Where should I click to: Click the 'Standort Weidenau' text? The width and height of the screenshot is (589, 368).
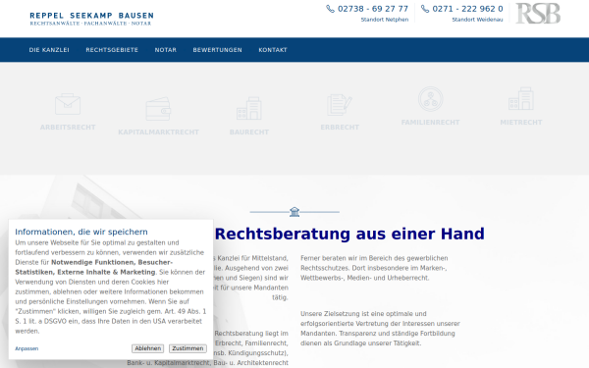pos(477,20)
